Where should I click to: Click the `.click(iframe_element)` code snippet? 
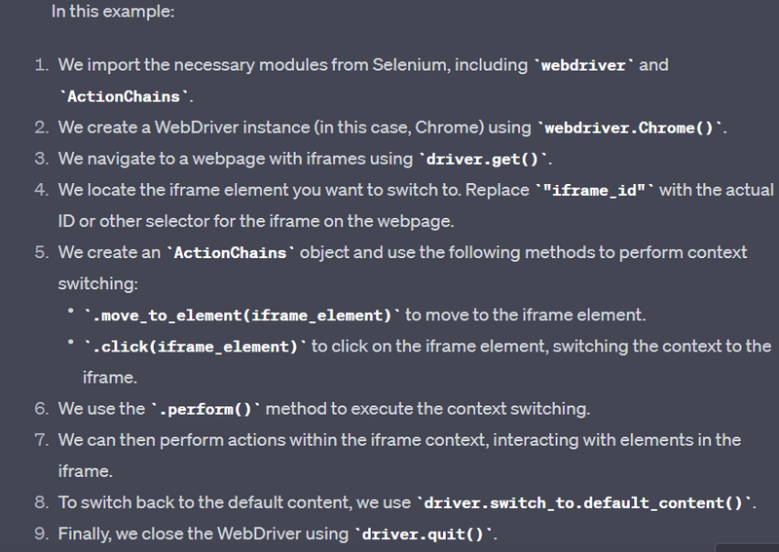[196, 346]
